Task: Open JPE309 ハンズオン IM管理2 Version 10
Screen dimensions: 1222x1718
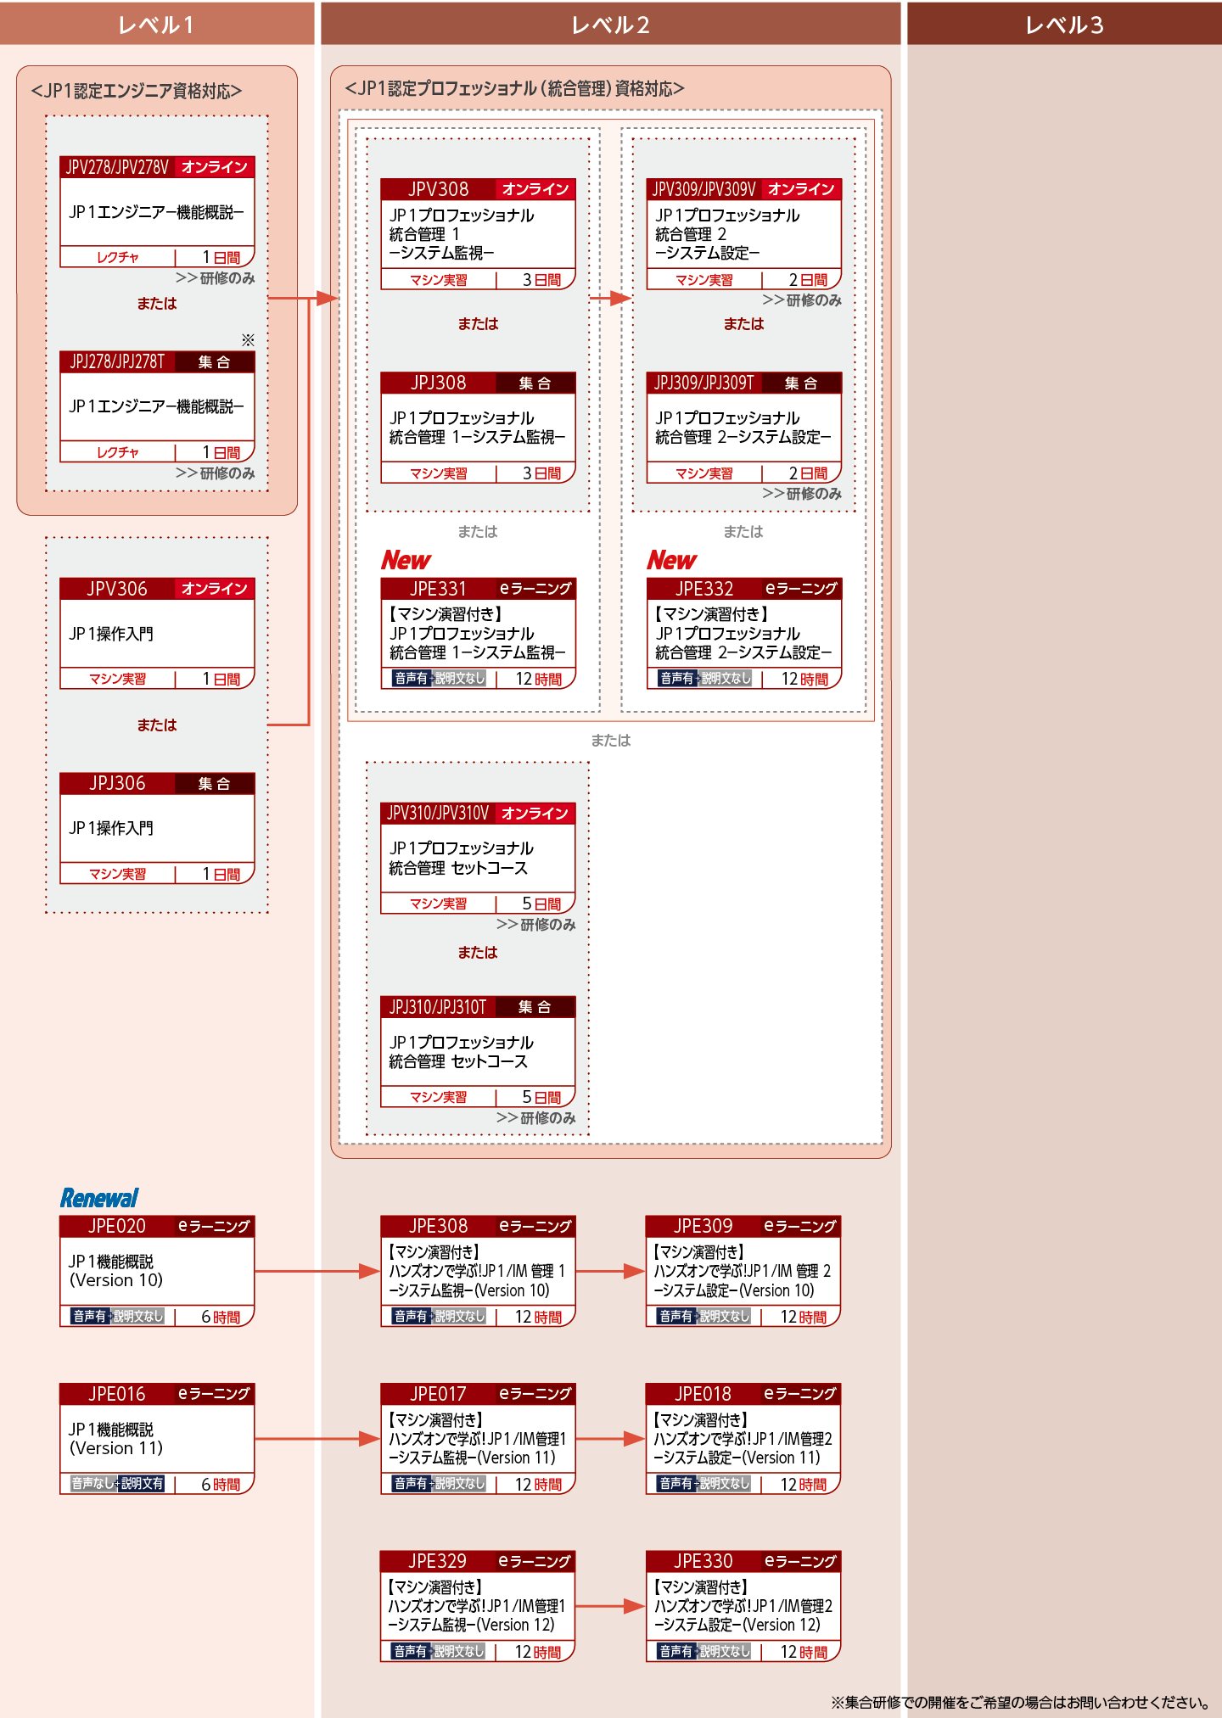Action: pos(743,1271)
